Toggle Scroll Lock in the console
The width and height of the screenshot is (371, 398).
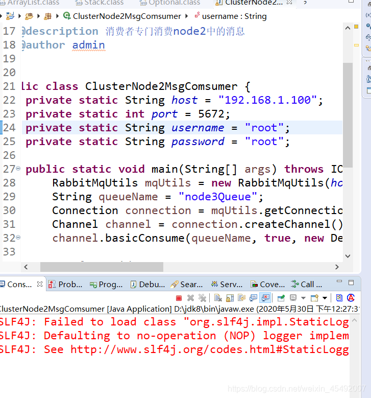tap(230, 298)
